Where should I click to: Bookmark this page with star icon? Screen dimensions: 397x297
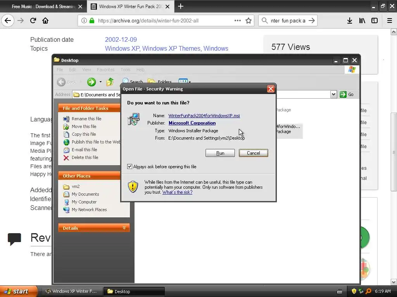point(249,20)
